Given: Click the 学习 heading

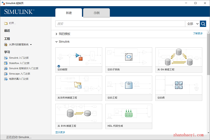Looking at the screenshot, I should click(7, 52).
